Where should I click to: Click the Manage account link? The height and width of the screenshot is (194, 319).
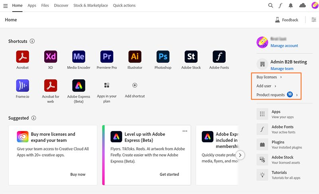point(284,46)
